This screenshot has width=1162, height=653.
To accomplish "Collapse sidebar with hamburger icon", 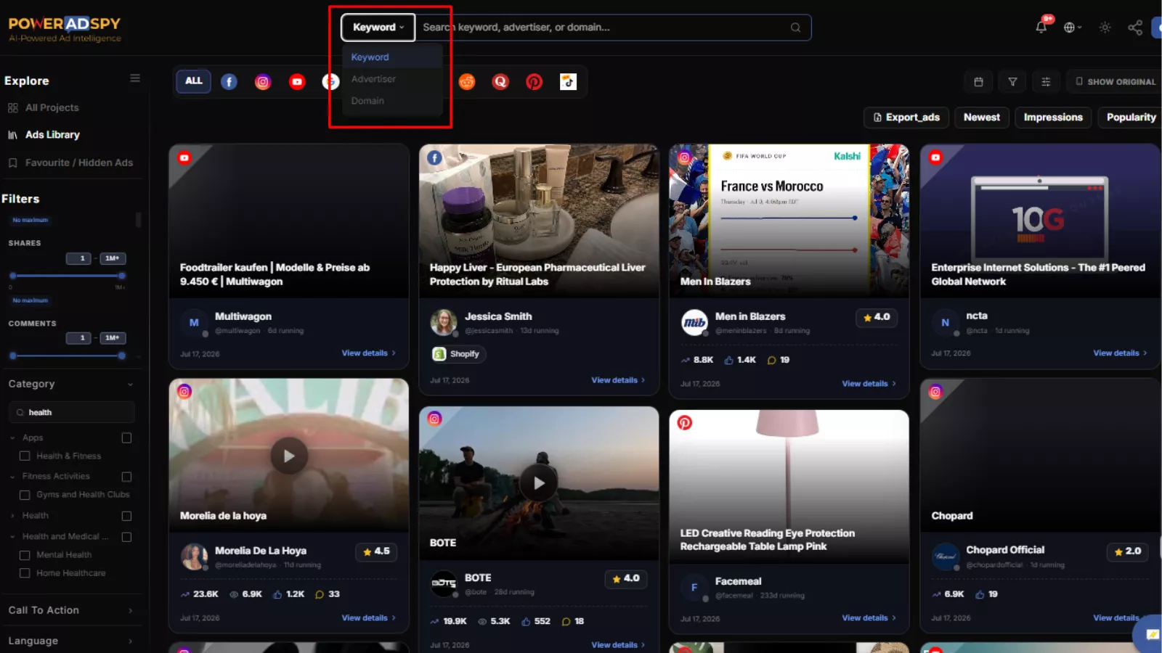I will [x=135, y=78].
